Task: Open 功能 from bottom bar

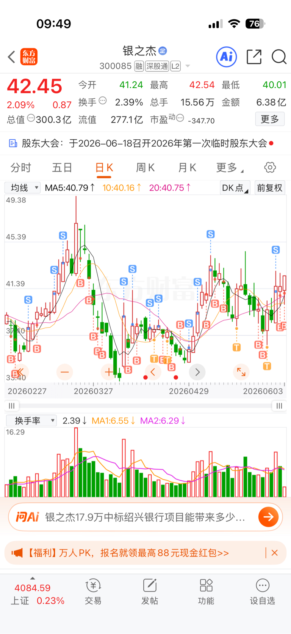Action: tap(206, 592)
